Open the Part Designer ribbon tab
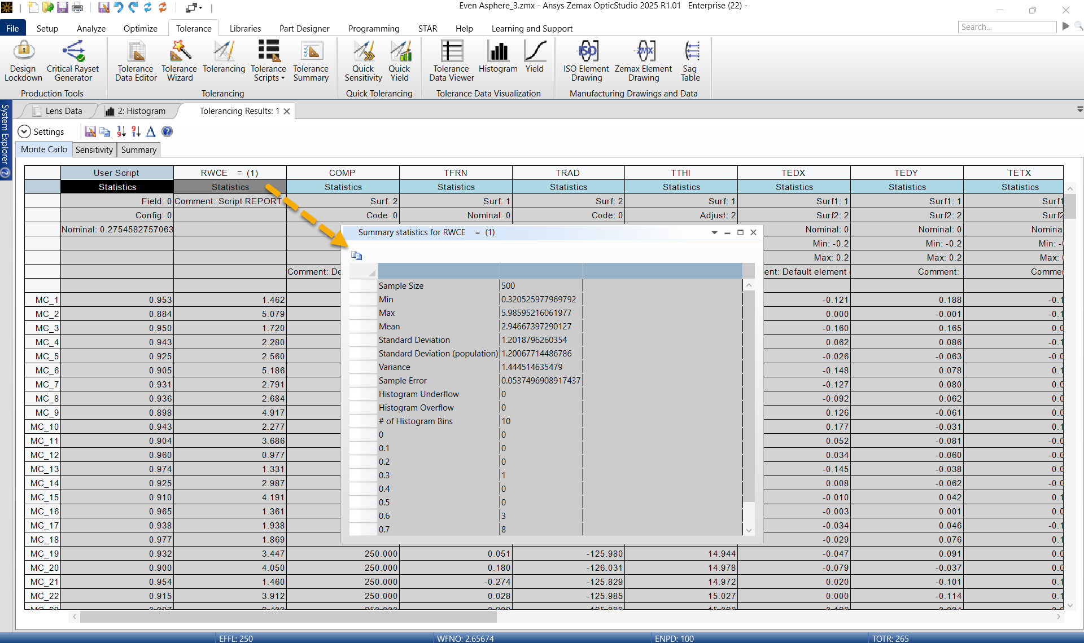 pos(304,28)
